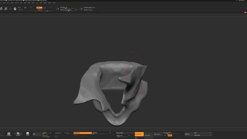Click the small orange indicator at the right edge

click(245, 12)
